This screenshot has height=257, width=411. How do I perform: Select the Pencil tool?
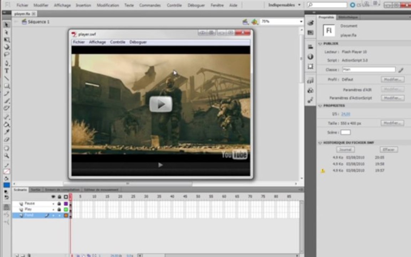pyautogui.click(x=6, y=94)
